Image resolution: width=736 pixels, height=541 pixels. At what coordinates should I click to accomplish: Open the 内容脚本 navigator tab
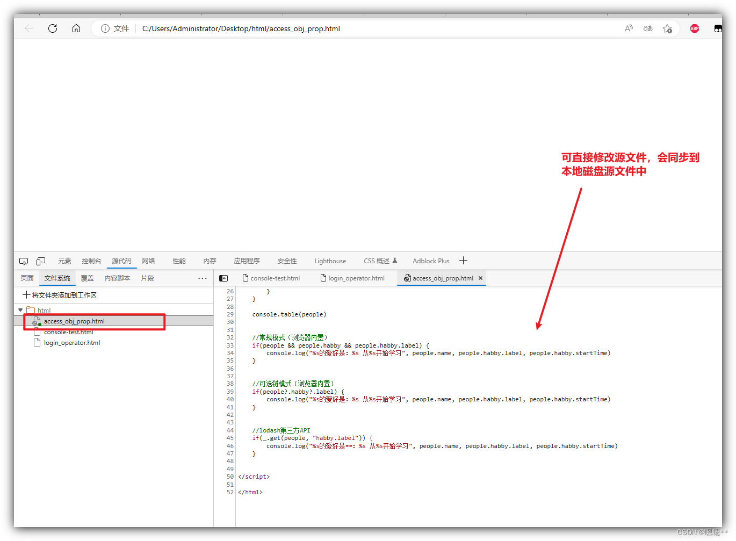click(118, 278)
